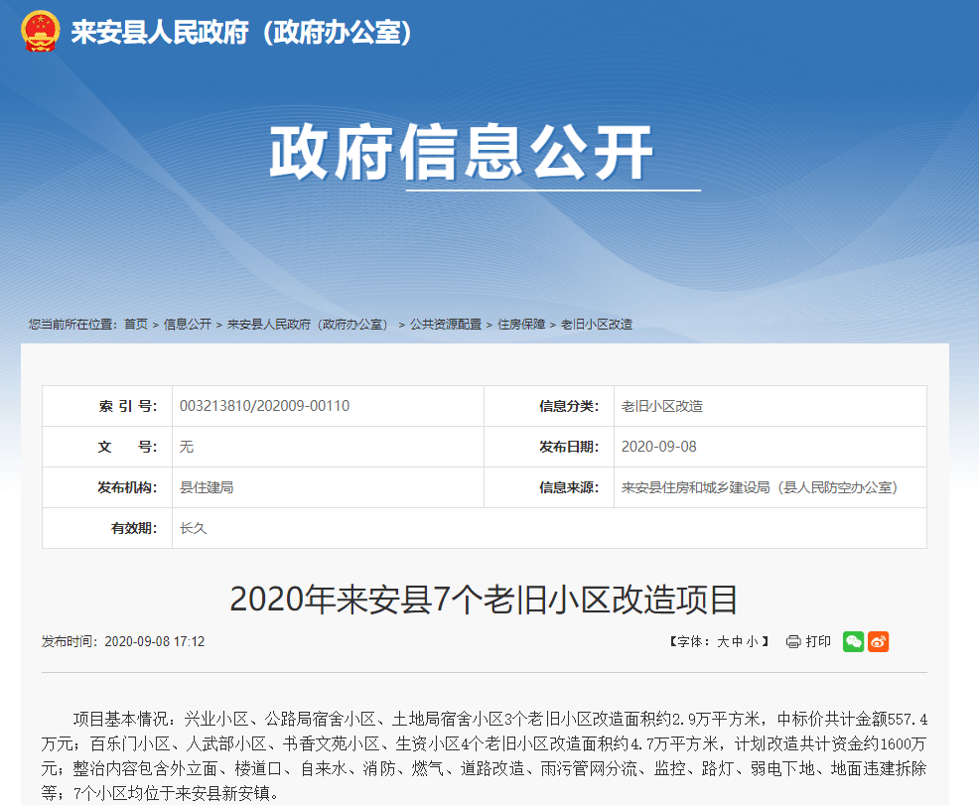979x805 pixels.
Task: Click 发布机构 value 县住建局
Action: (x=207, y=487)
